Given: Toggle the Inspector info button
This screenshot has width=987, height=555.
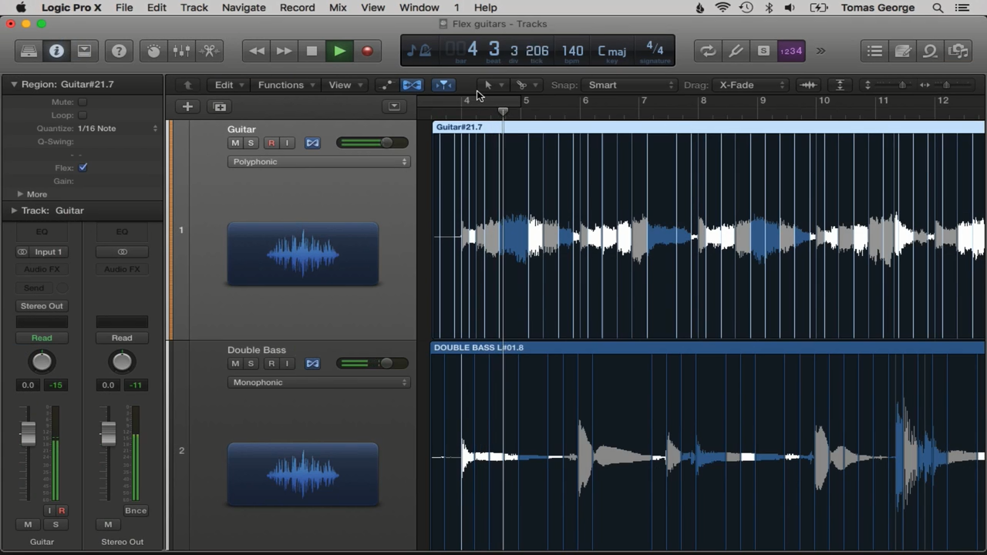Looking at the screenshot, I should (56, 51).
